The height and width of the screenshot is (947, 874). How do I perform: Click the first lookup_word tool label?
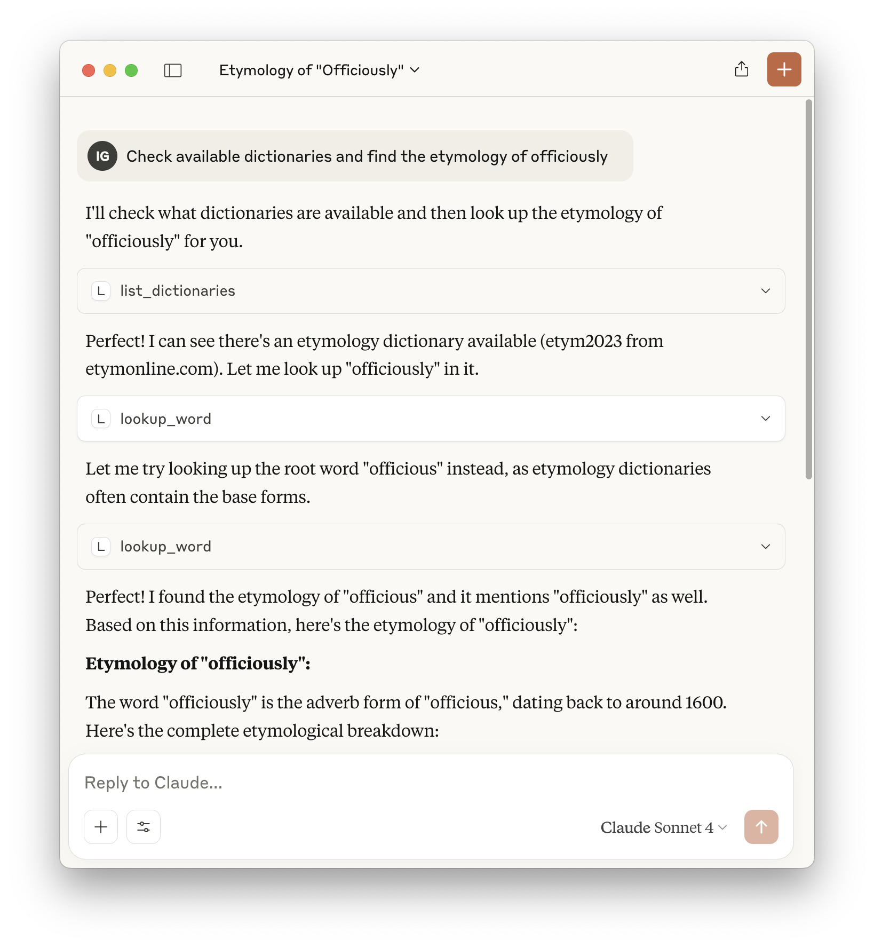click(165, 419)
